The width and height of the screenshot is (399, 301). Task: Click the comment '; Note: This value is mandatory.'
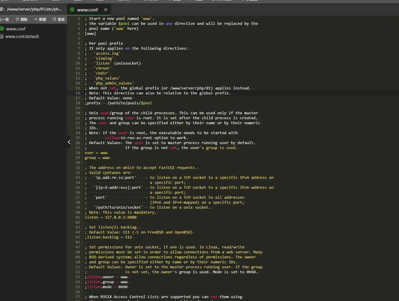121,212
